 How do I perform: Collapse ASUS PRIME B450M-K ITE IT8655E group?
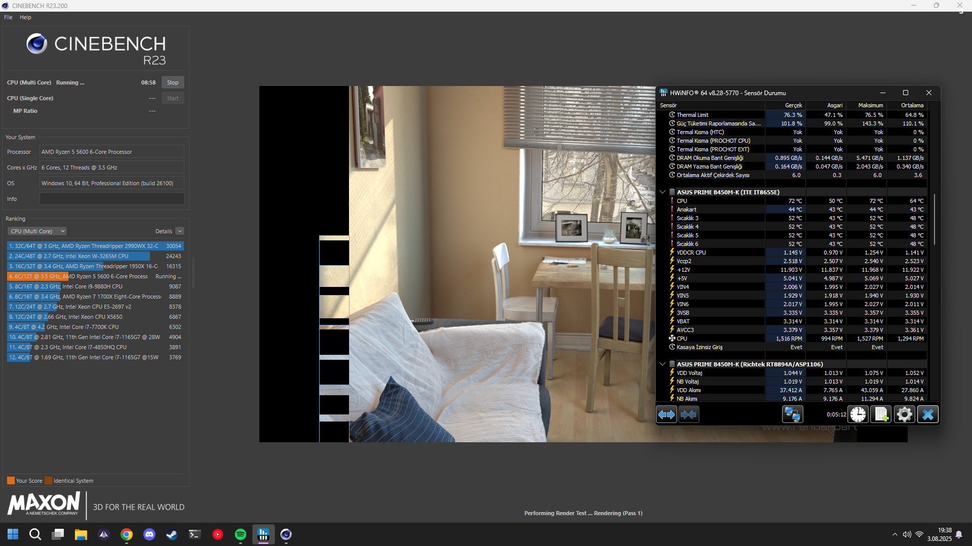click(x=663, y=192)
